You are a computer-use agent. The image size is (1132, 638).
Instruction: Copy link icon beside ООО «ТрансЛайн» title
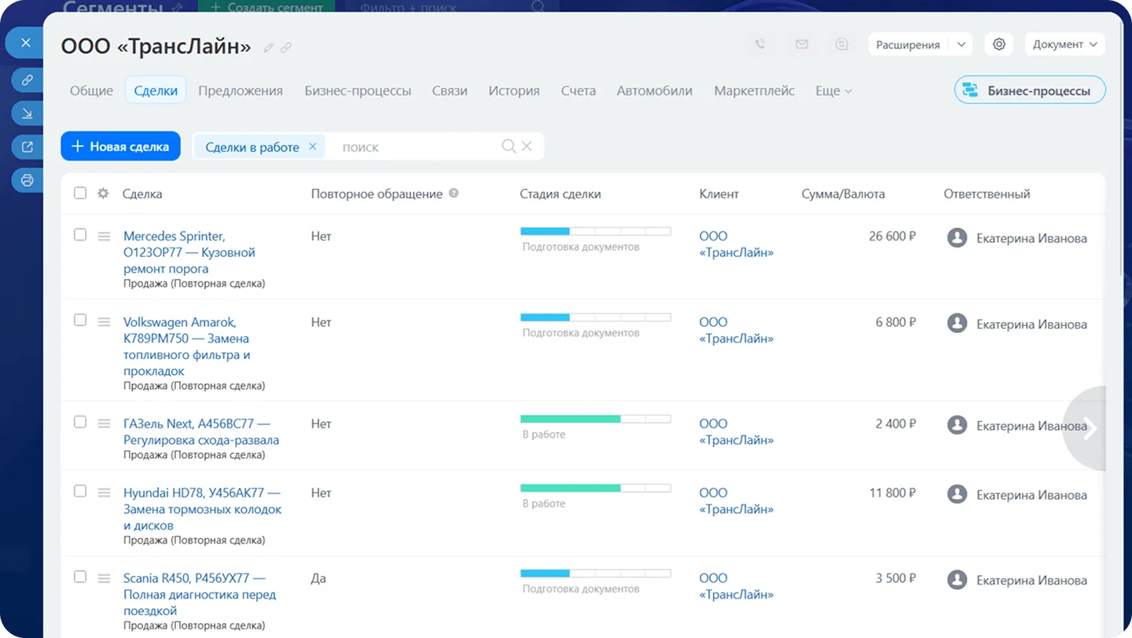286,48
